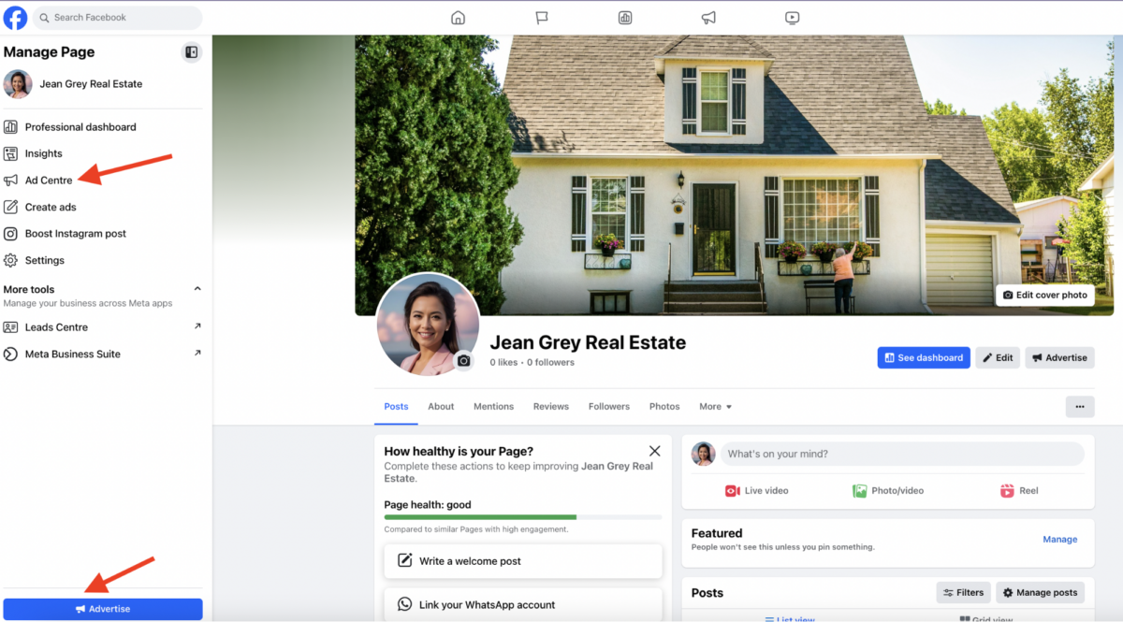Open the More tab dropdown
Viewport: 1123px width, 622px height.
point(715,406)
